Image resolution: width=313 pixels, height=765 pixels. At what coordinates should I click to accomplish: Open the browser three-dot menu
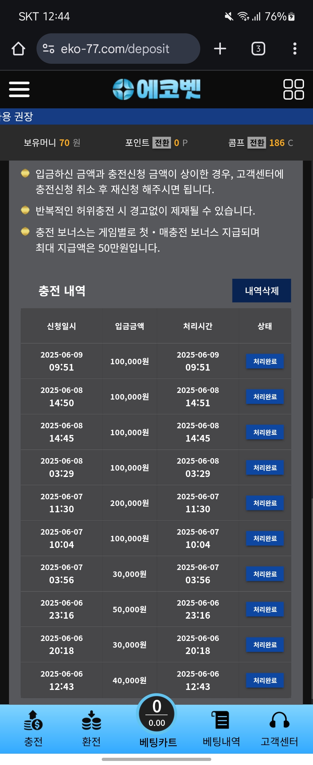(294, 49)
